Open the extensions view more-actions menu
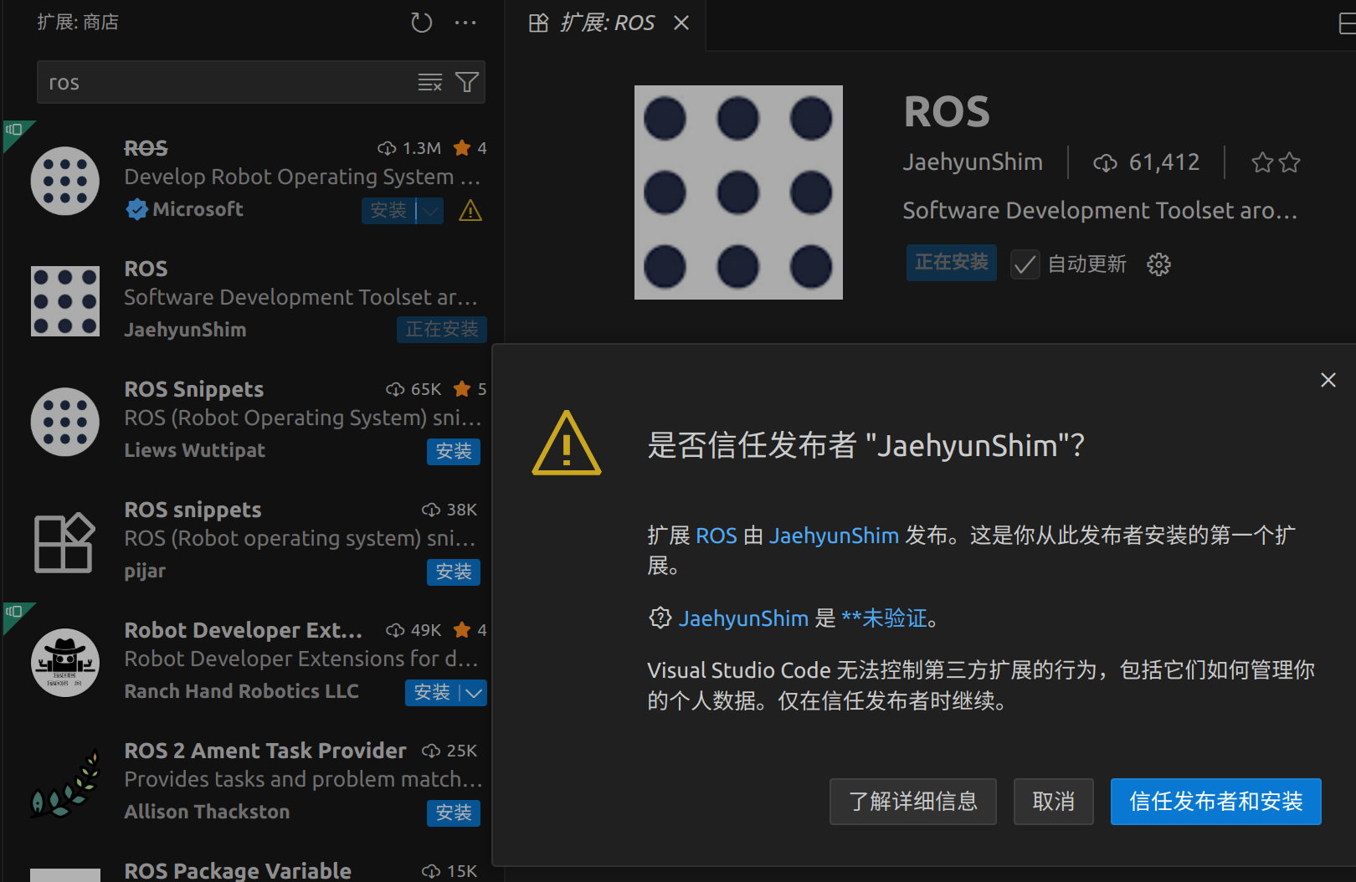 click(x=465, y=23)
